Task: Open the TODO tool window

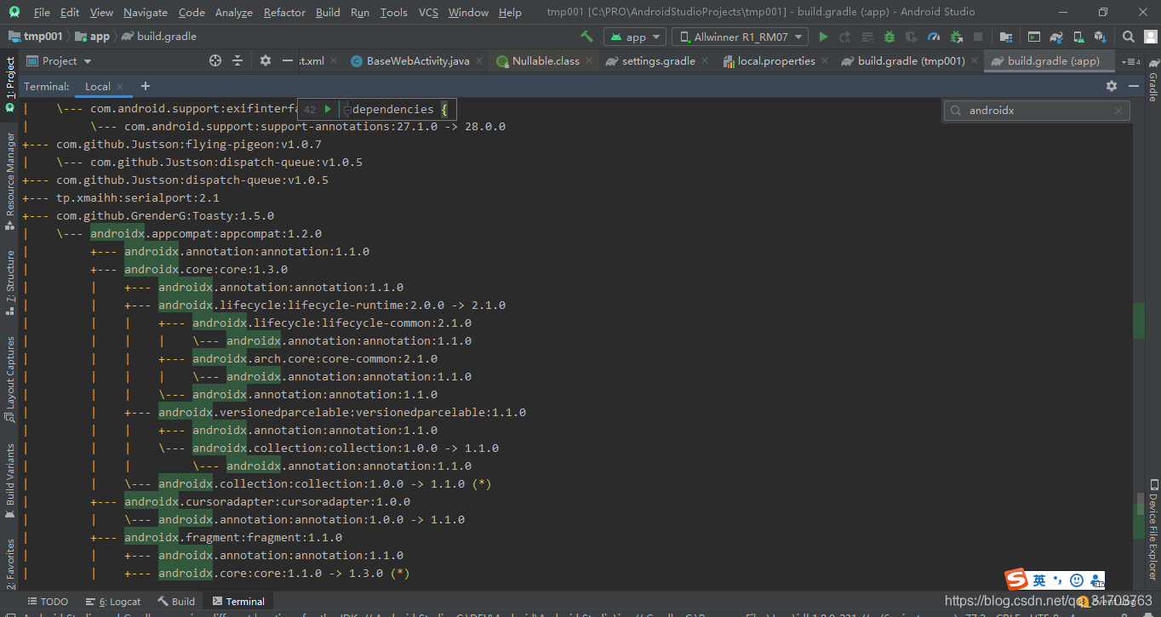Action: pyautogui.click(x=48, y=601)
